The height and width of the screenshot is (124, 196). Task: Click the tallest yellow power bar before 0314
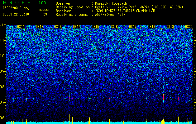(x=69, y=119)
